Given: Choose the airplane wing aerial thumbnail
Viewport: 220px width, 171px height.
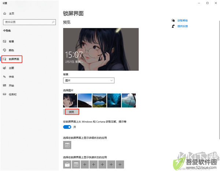Looking at the screenshot, I should (x=129, y=100).
